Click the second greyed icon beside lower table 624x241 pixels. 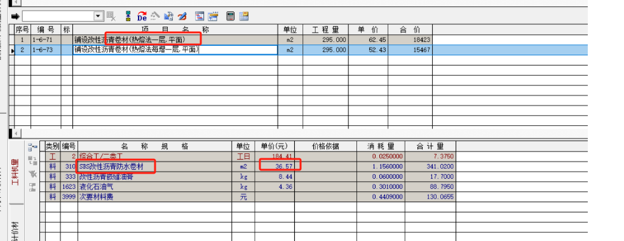point(33,160)
